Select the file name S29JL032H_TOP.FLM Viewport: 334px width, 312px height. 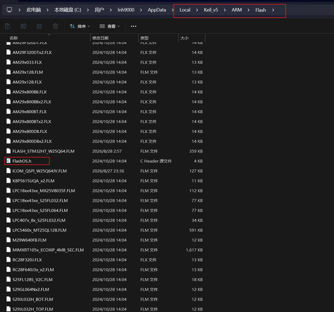pyautogui.click(x=33, y=309)
